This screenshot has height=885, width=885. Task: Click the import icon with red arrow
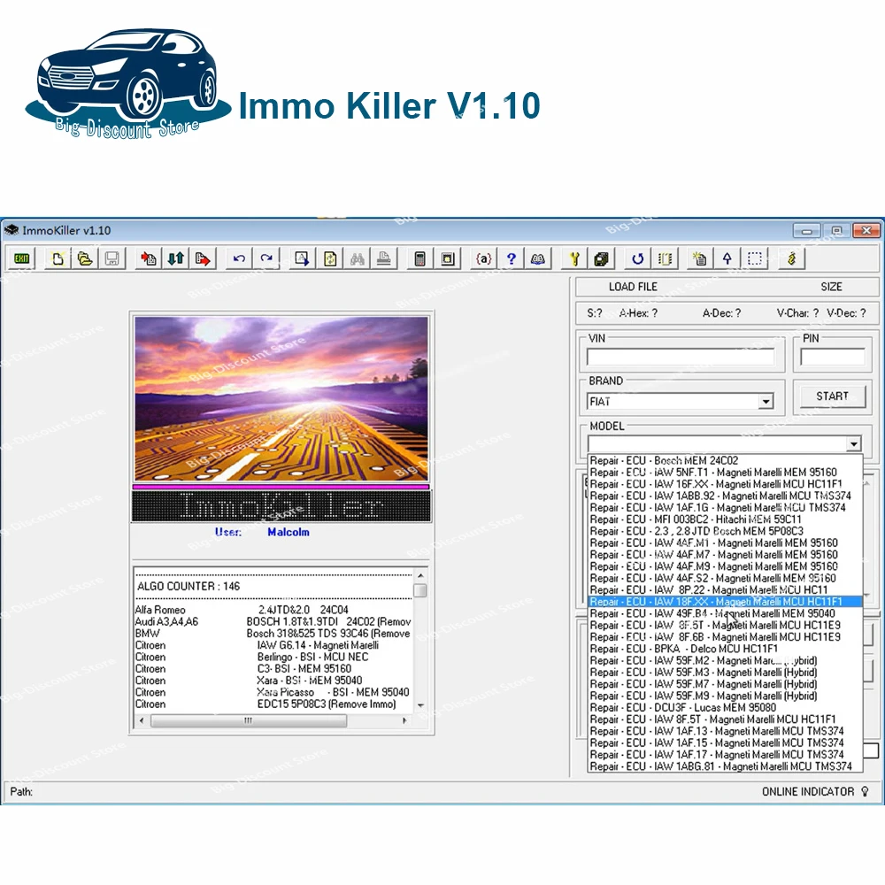pyautogui.click(x=149, y=259)
